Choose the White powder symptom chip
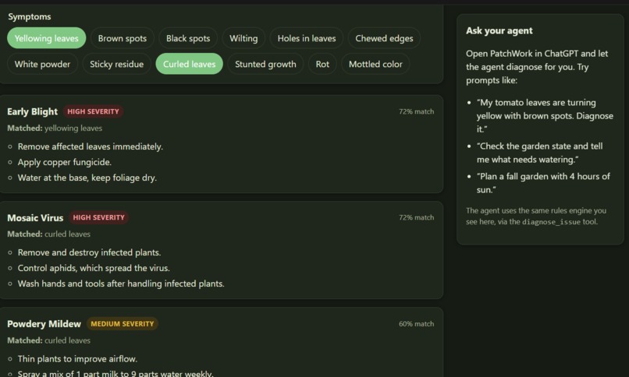The height and width of the screenshot is (377, 629). 42,64
